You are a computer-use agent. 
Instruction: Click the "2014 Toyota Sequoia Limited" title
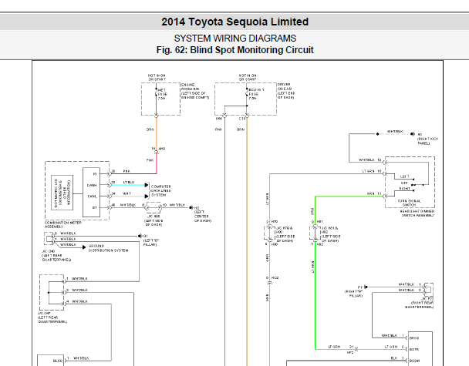pyautogui.click(x=235, y=22)
